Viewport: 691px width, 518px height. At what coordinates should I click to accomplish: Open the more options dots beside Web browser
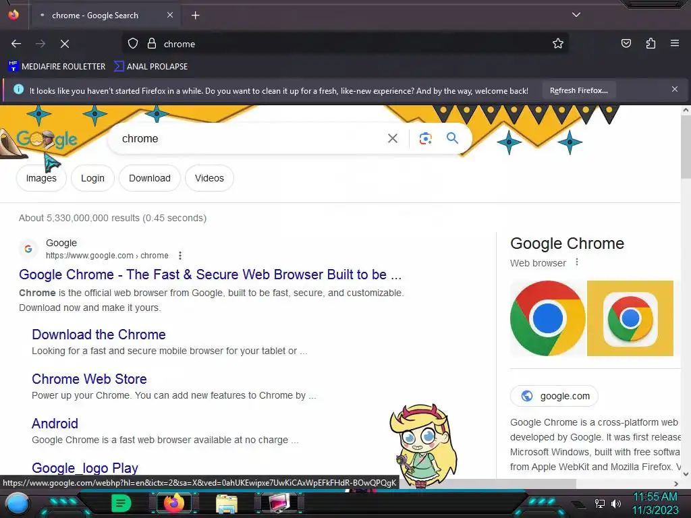(x=577, y=262)
